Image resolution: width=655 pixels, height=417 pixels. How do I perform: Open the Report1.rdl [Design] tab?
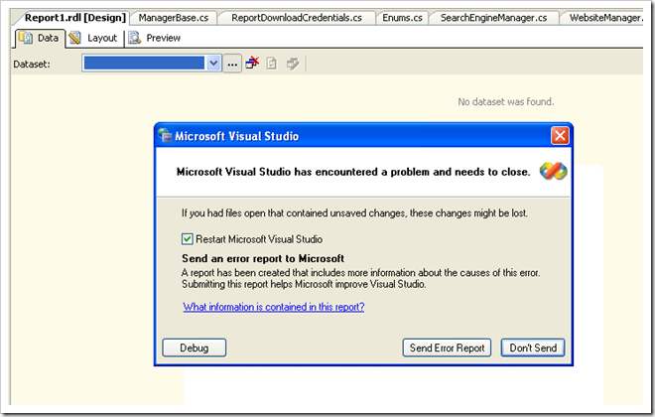(x=75, y=18)
